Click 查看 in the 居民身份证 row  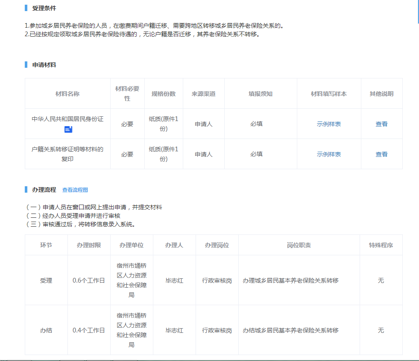pyautogui.click(x=381, y=124)
